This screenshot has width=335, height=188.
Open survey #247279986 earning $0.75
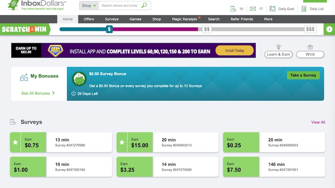[61, 142]
